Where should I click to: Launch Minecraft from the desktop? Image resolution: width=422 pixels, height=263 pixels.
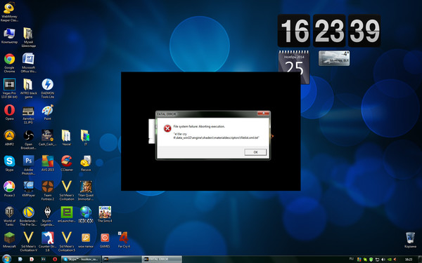tap(9, 240)
